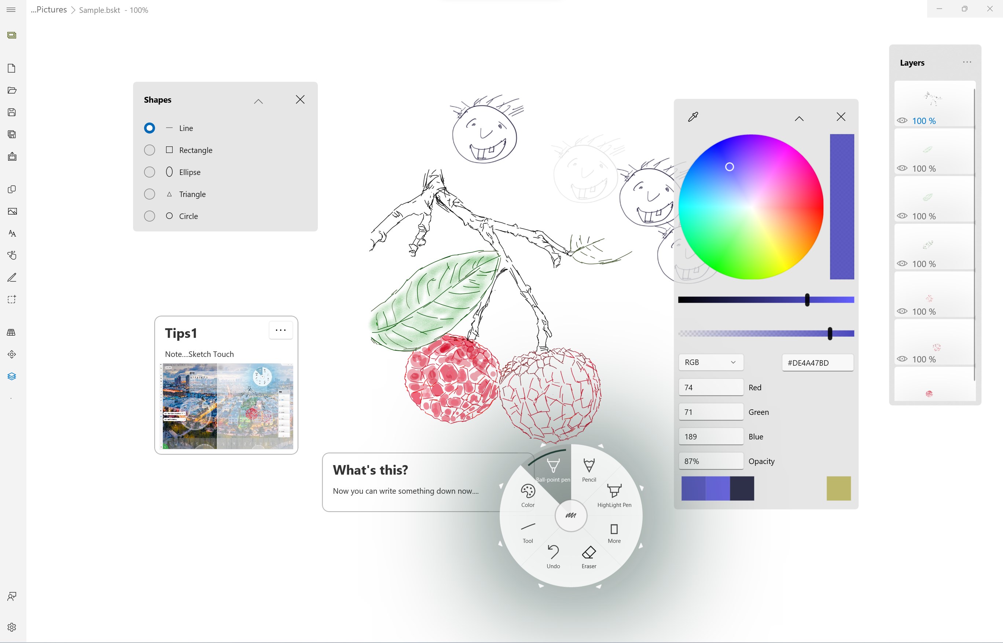
Task: Toggle layer visibility for top layer
Action: pos(903,120)
